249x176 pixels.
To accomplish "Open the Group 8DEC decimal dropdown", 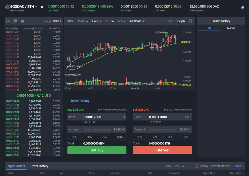I will 57,21.
